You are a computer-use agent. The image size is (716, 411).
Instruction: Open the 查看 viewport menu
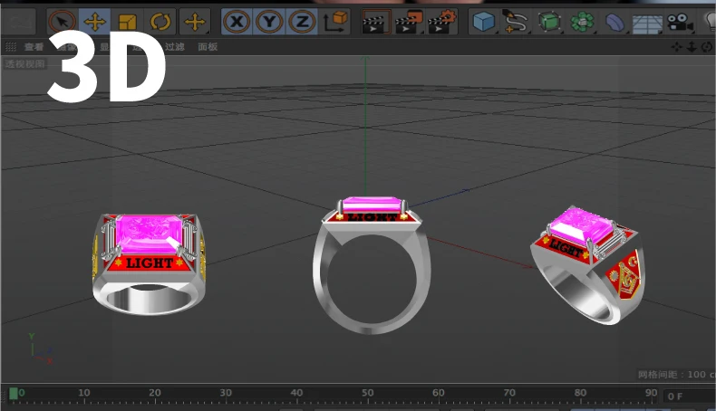(x=34, y=47)
